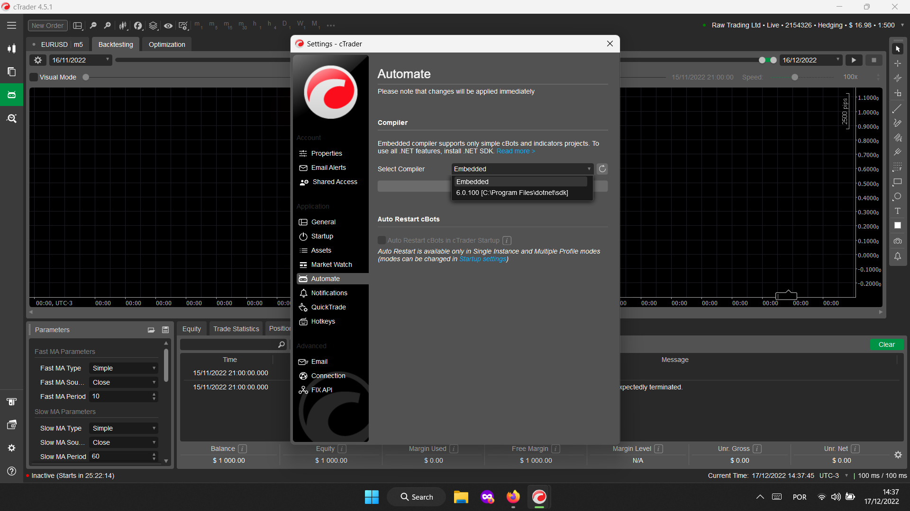The height and width of the screenshot is (511, 910).
Task: Open the Copy section in left sidebar
Action: point(11,71)
